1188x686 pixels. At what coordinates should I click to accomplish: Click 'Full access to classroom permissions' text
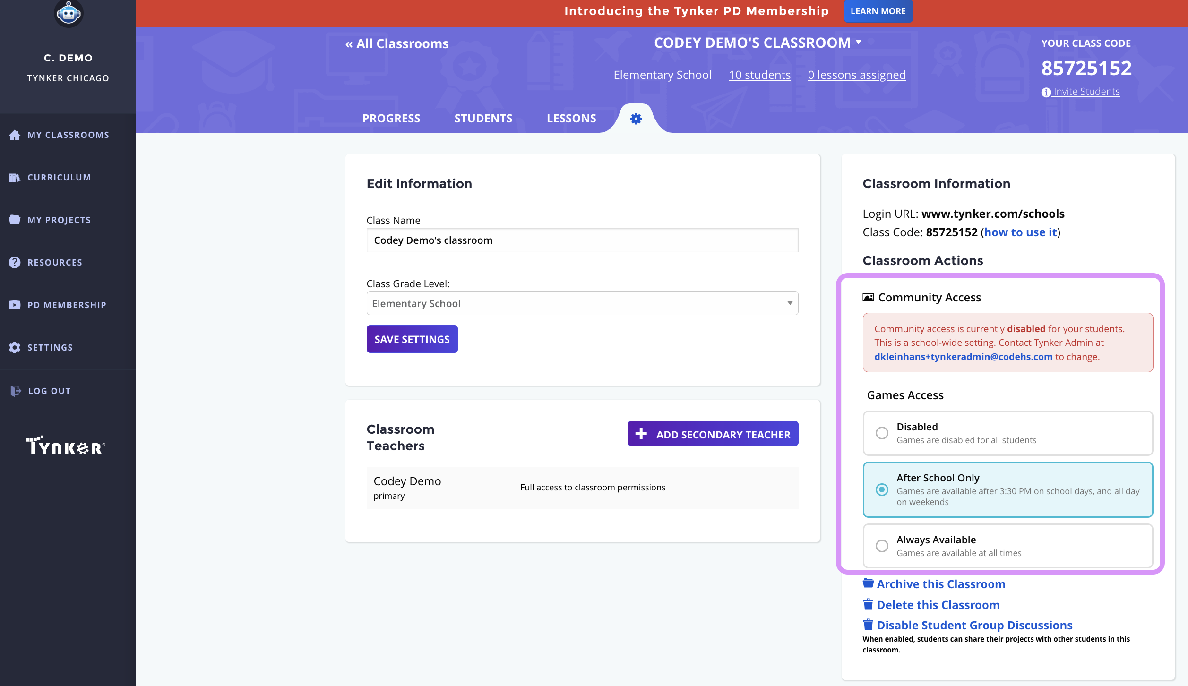pos(593,488)
